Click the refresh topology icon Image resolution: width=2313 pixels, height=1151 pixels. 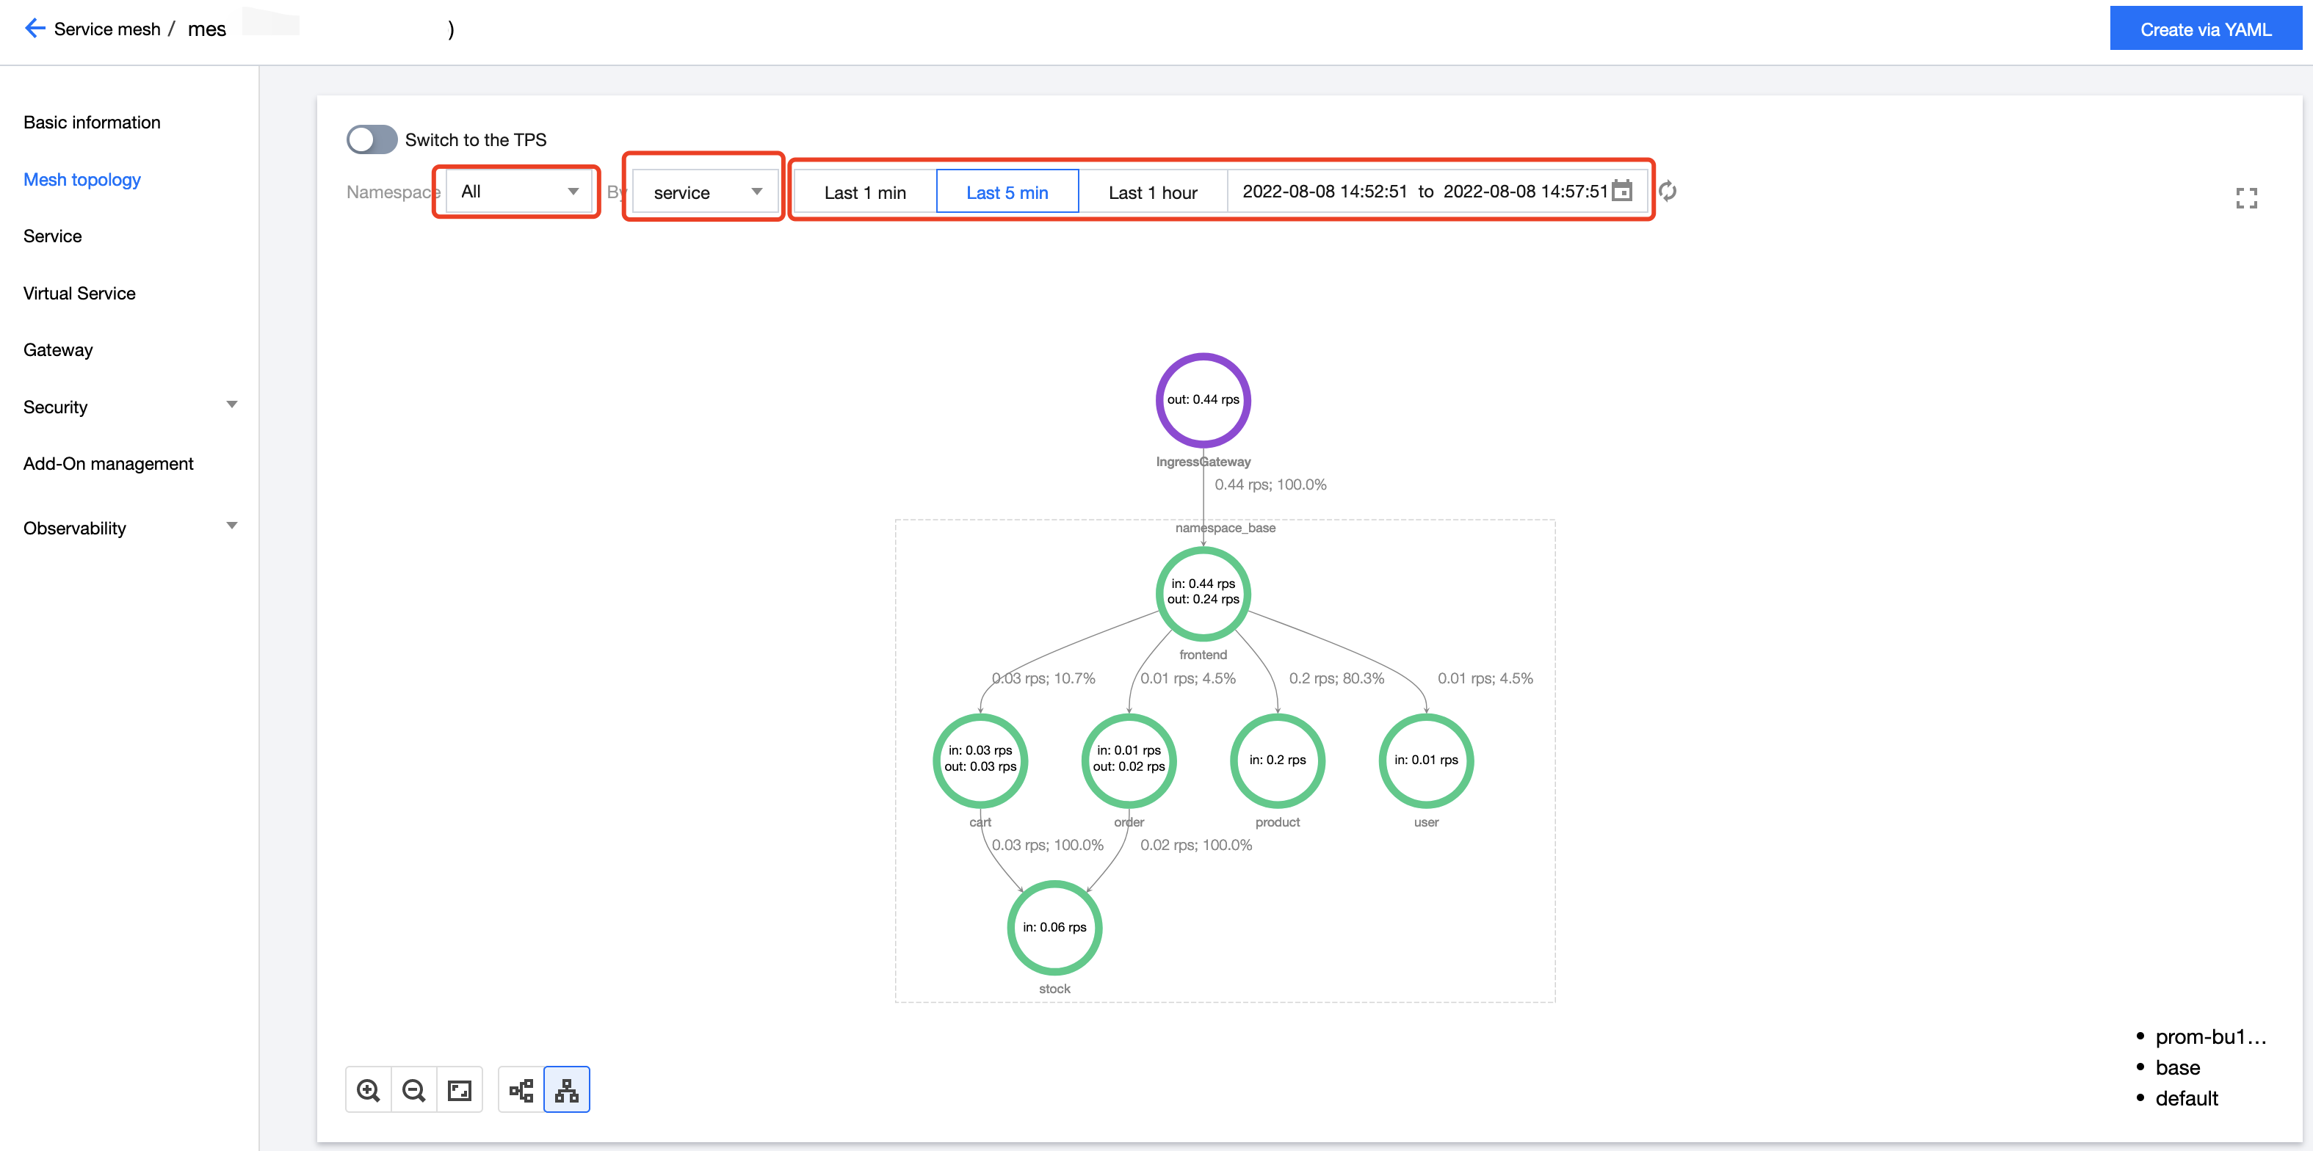[x=1668, y=192]
